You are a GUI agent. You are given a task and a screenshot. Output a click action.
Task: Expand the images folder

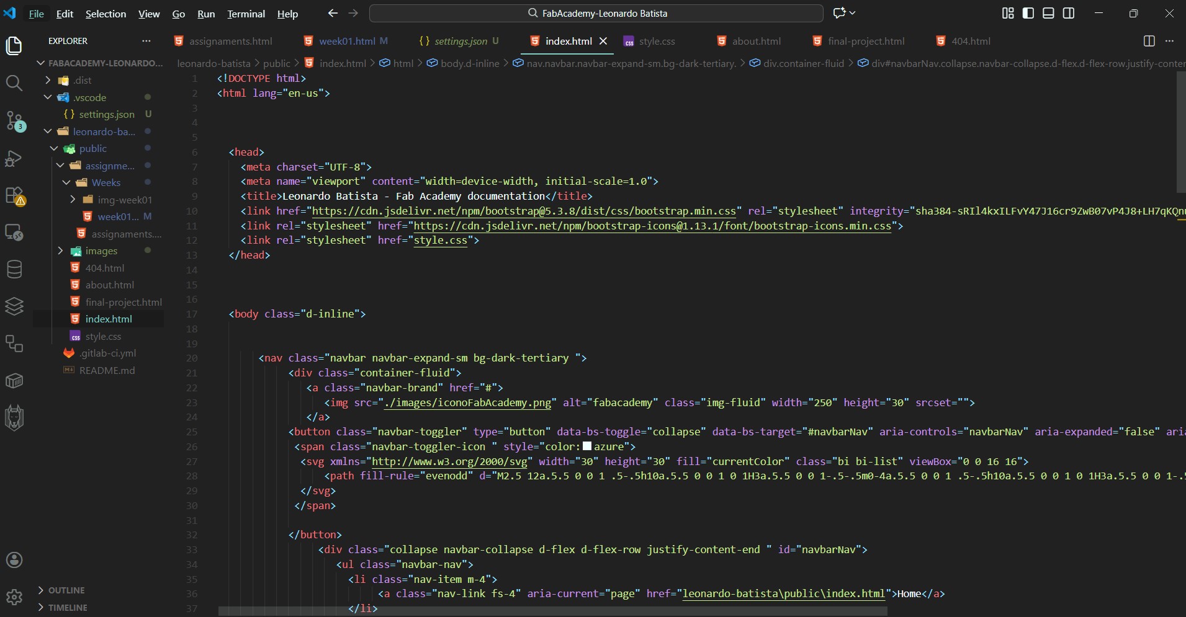pos(101,251)
